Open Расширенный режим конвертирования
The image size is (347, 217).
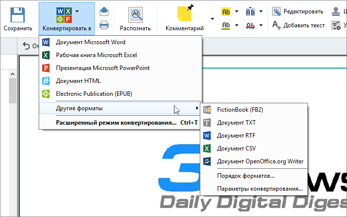click(120, 123)
